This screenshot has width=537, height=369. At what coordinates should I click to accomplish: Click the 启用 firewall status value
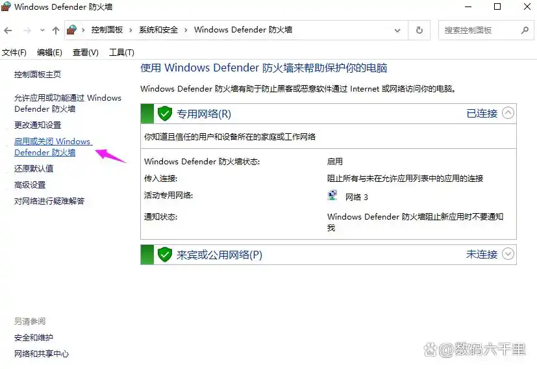coord(335,161)
